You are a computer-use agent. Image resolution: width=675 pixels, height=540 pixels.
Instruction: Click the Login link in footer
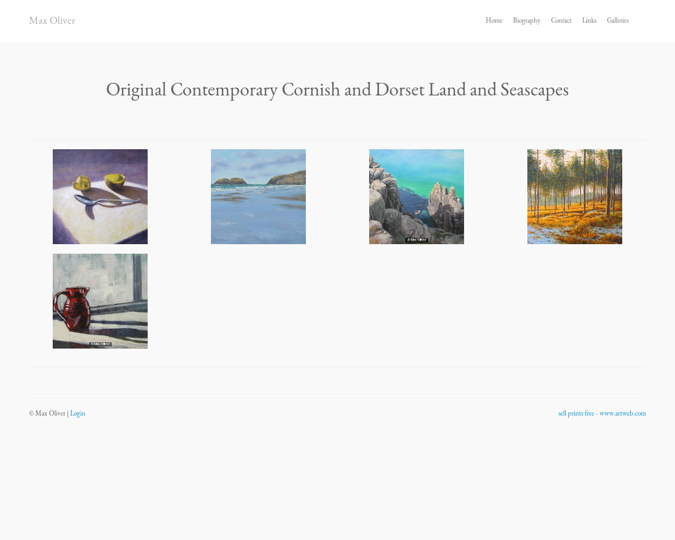(x=78, y=413)
